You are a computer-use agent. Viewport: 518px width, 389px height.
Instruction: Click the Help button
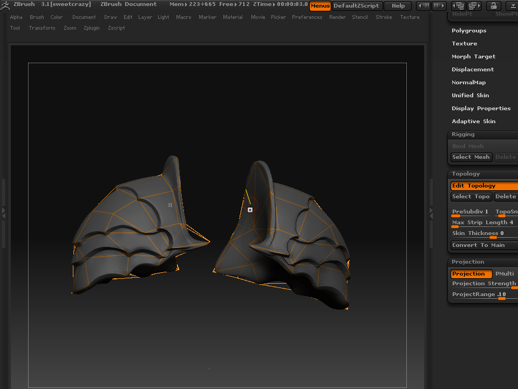[398, 5]
